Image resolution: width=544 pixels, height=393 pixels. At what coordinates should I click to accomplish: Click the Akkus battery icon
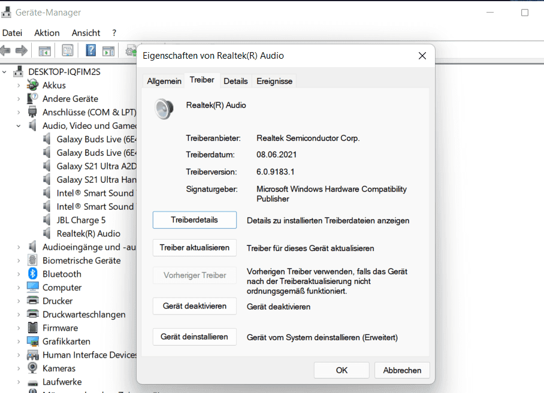tap(33, 85)
